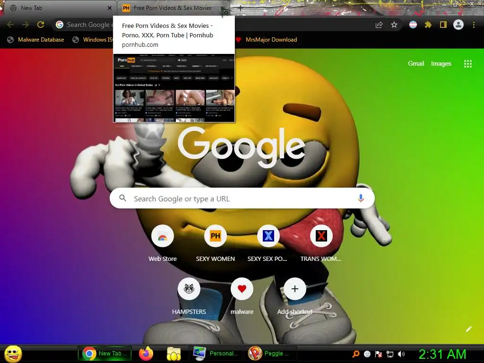Select the Chrome New Tab taskbar button
The width and height of the screenshot is (484, 363).
pyautogui.click(x=104, y=354)
